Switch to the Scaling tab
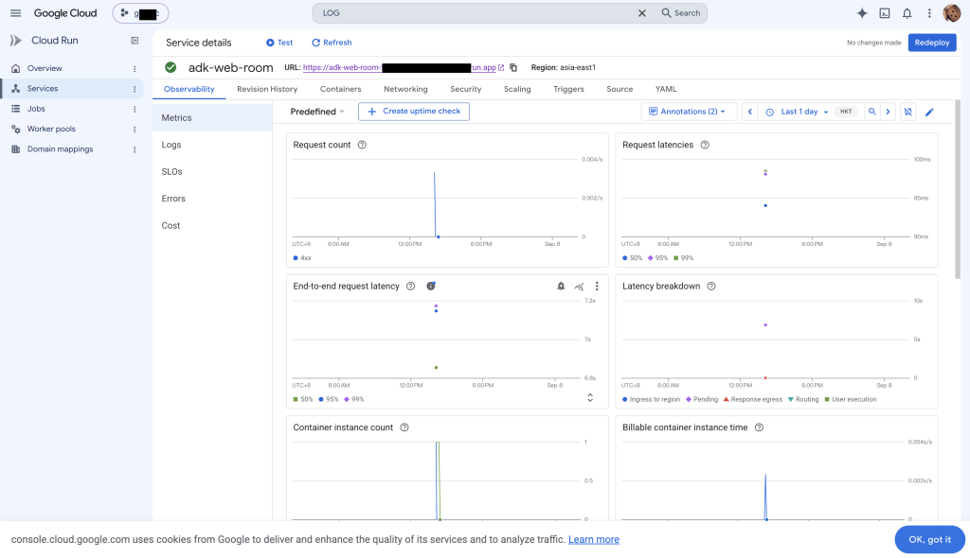 (517, 89)
